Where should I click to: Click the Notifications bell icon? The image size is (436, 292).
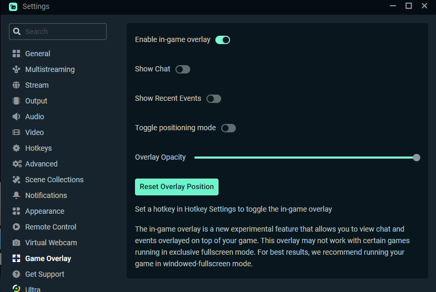point(16,195)
